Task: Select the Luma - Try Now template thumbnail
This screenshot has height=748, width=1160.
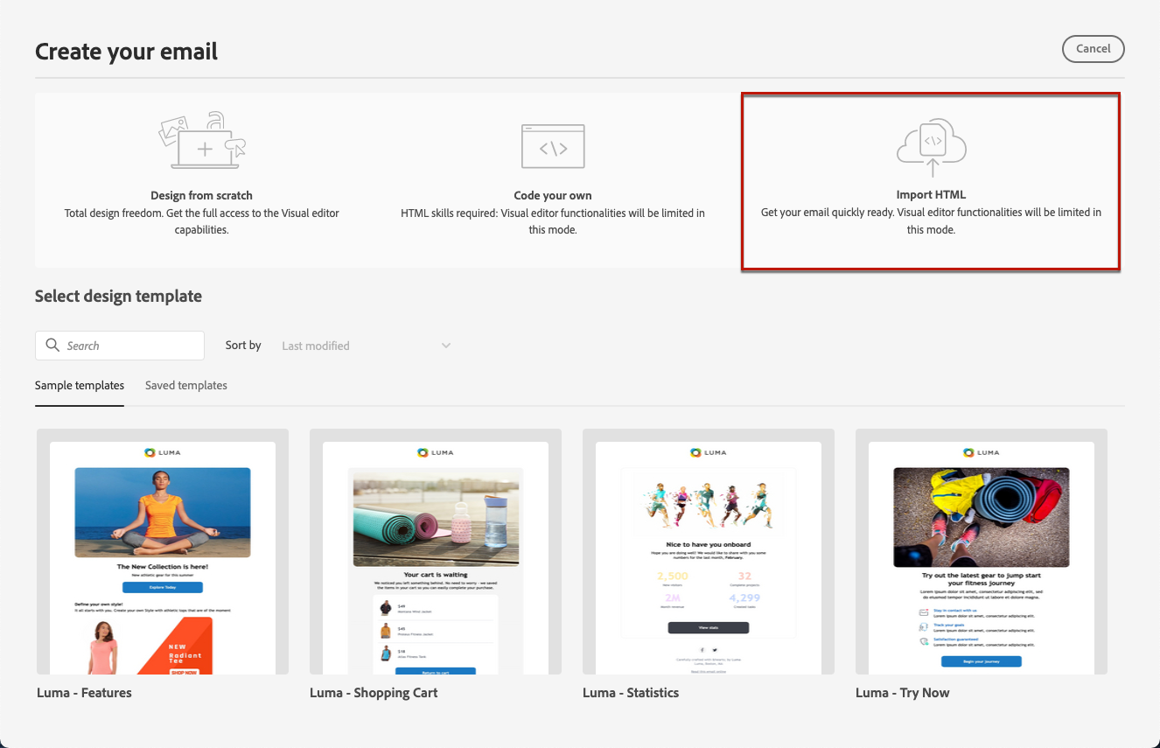Action: 982,551
